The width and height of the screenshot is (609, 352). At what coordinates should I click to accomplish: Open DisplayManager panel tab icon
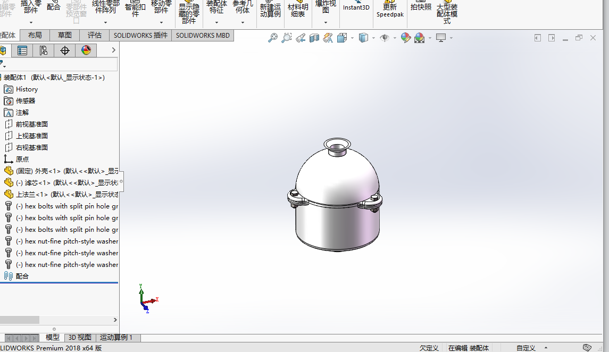[86, 51]
